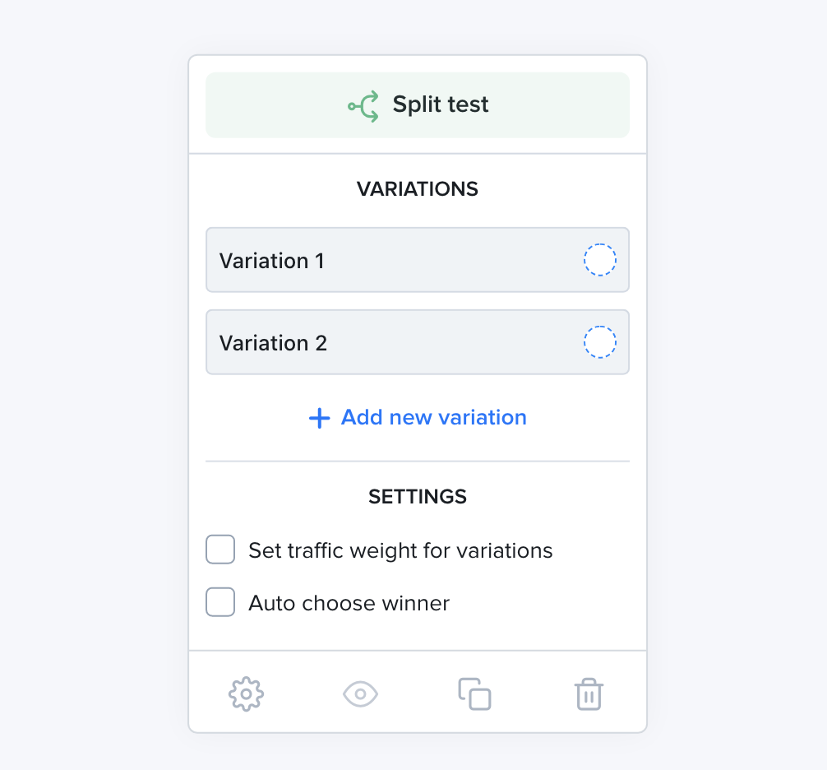Duplicate the split test block
Viewport: 827px width, 770px height.
(474, 694)
